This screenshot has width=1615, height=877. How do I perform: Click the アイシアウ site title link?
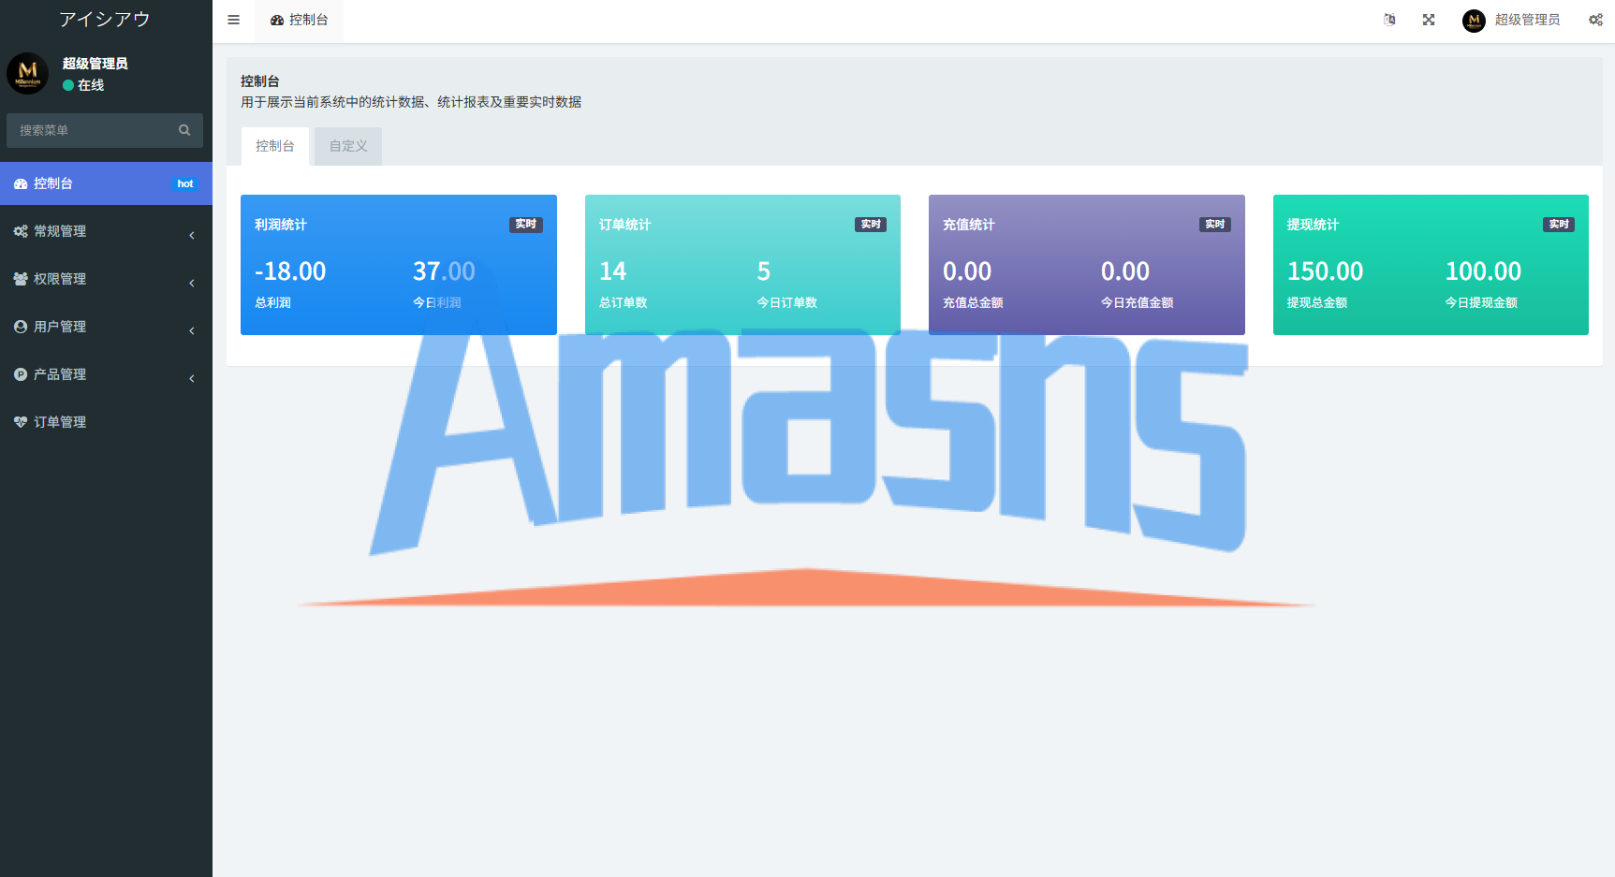click(105, 19)
